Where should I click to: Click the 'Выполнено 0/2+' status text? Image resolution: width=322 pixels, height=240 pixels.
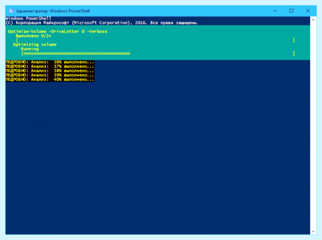pyautogui.click(x=33, y=36)
